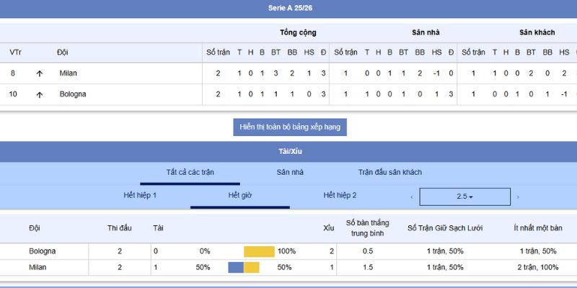Select the Hết giờ tab
Viewport: 577px width, 288px height.
239,196
